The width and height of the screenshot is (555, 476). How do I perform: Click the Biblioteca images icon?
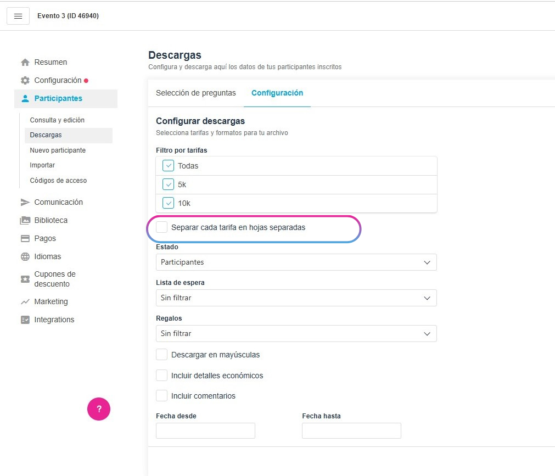25,221
